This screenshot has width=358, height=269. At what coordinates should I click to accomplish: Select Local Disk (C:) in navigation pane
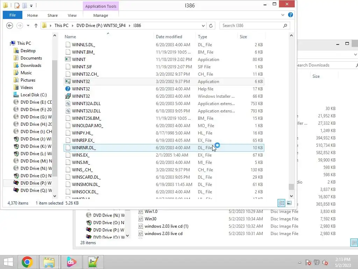click(34, 95)
